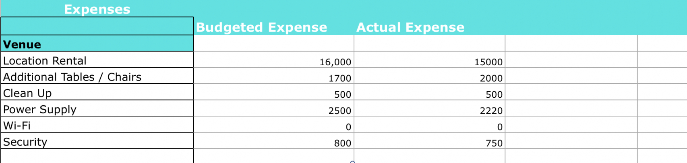Click the Additional Tables / Chairs cell
Viewport: 687px width, 163px height.
(x=97, y=76)
